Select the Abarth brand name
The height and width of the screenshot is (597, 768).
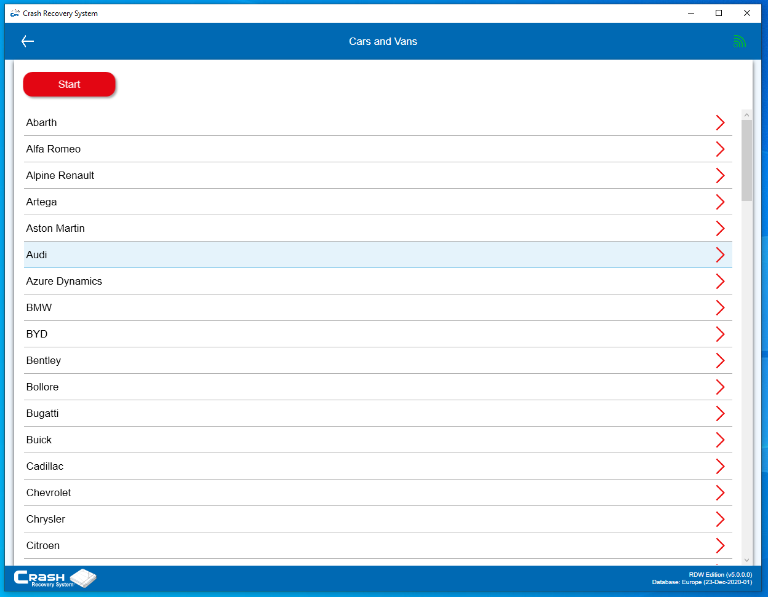click(x=41, y=122)
